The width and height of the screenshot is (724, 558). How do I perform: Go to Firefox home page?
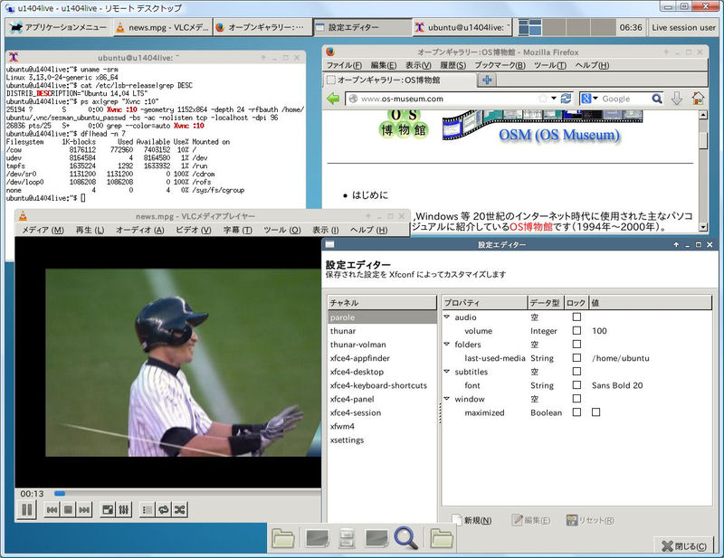pos(698,99)
